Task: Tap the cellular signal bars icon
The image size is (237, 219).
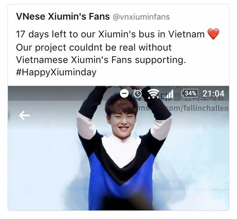Action: 168,94
